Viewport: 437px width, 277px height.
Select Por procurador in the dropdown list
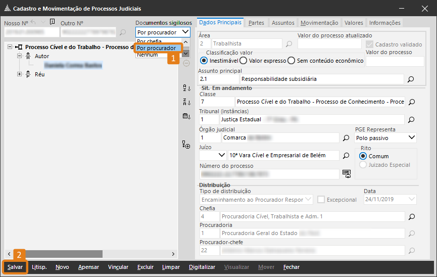157,48
